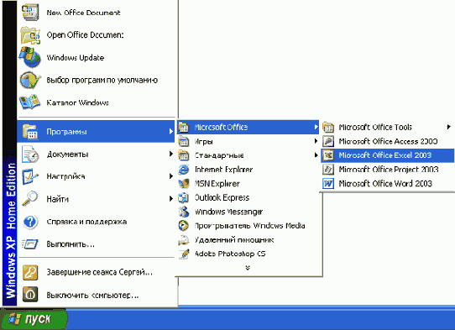Select the Outlook Express menu entry

point(248,197)
